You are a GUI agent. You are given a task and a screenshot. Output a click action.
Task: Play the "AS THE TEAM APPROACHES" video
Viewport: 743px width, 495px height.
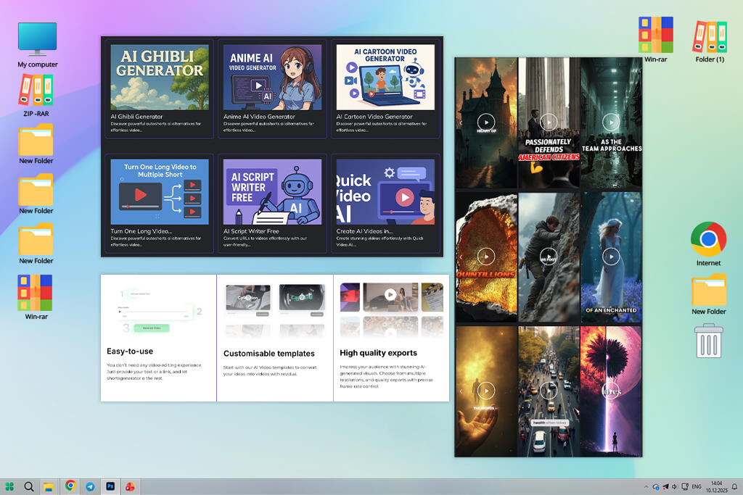click(611, 122)
